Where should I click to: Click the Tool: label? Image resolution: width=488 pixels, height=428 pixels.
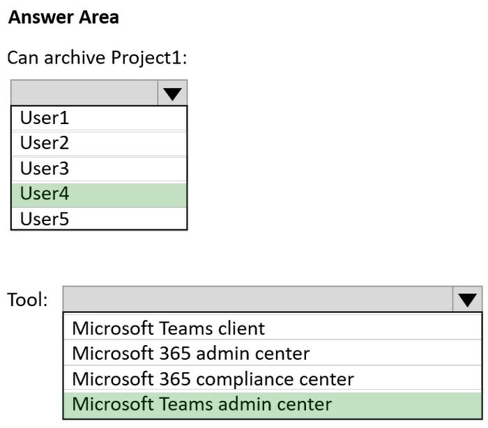27,300
